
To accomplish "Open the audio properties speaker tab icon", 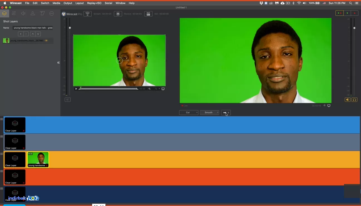I will [23, 13].
